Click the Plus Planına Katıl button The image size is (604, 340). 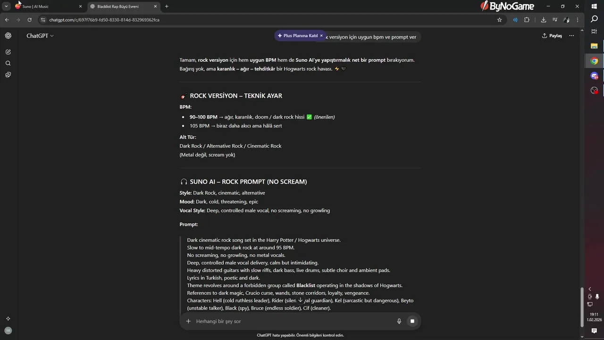coord(297,36)
